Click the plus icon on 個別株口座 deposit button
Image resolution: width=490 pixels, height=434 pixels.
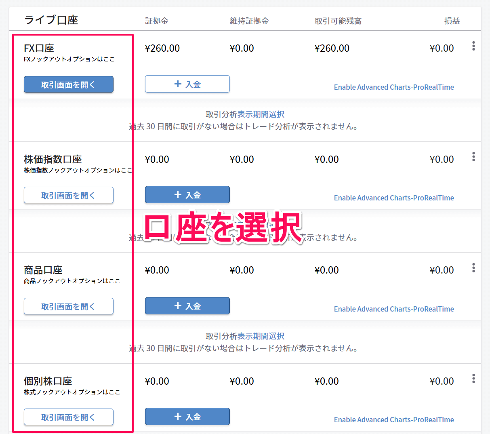coord(177,416)
